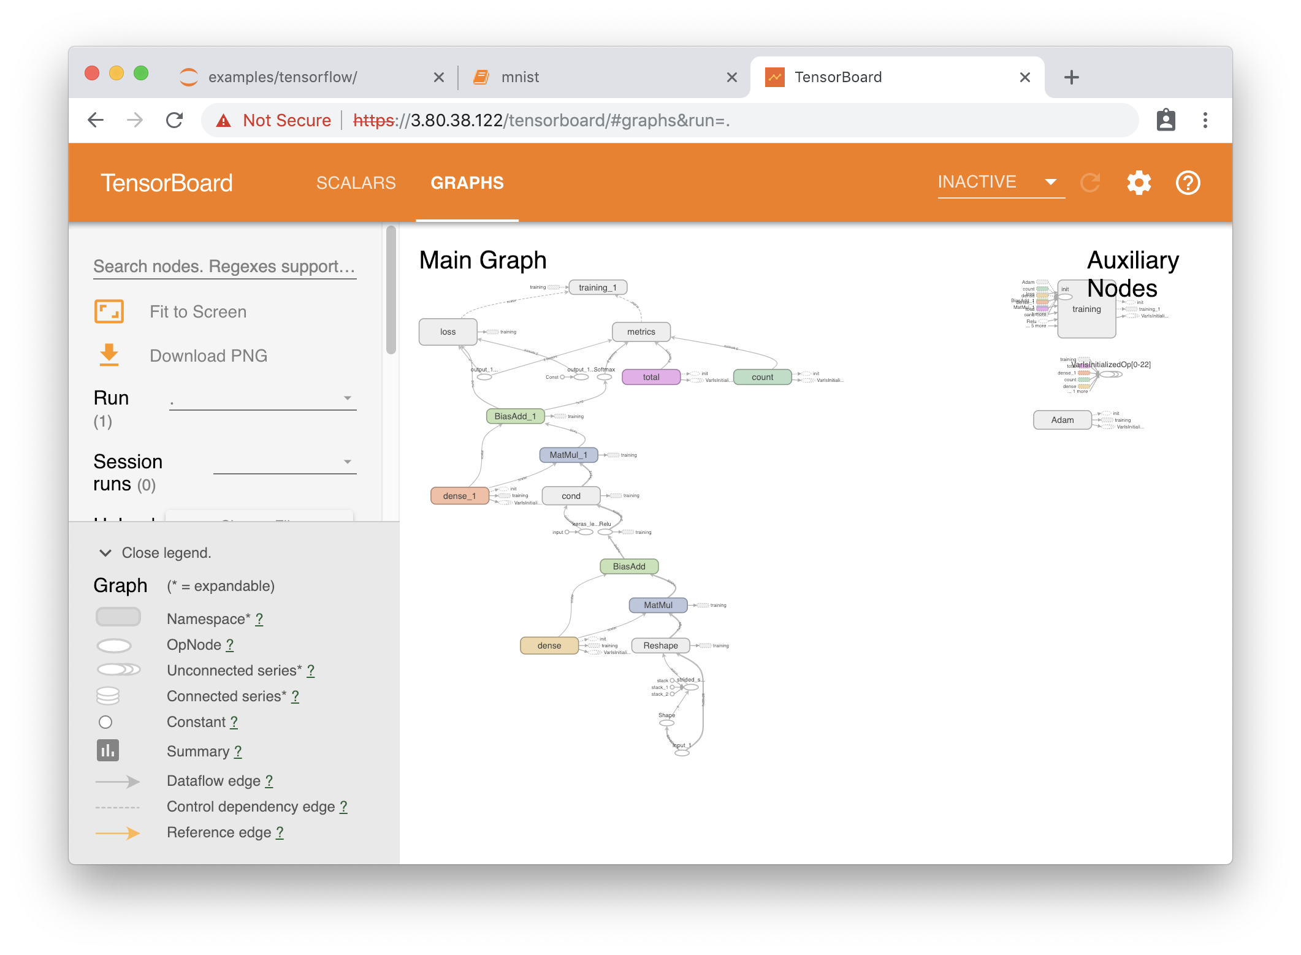Select the Reshape node
1301x955 pixels.
[x=660, y=645]
